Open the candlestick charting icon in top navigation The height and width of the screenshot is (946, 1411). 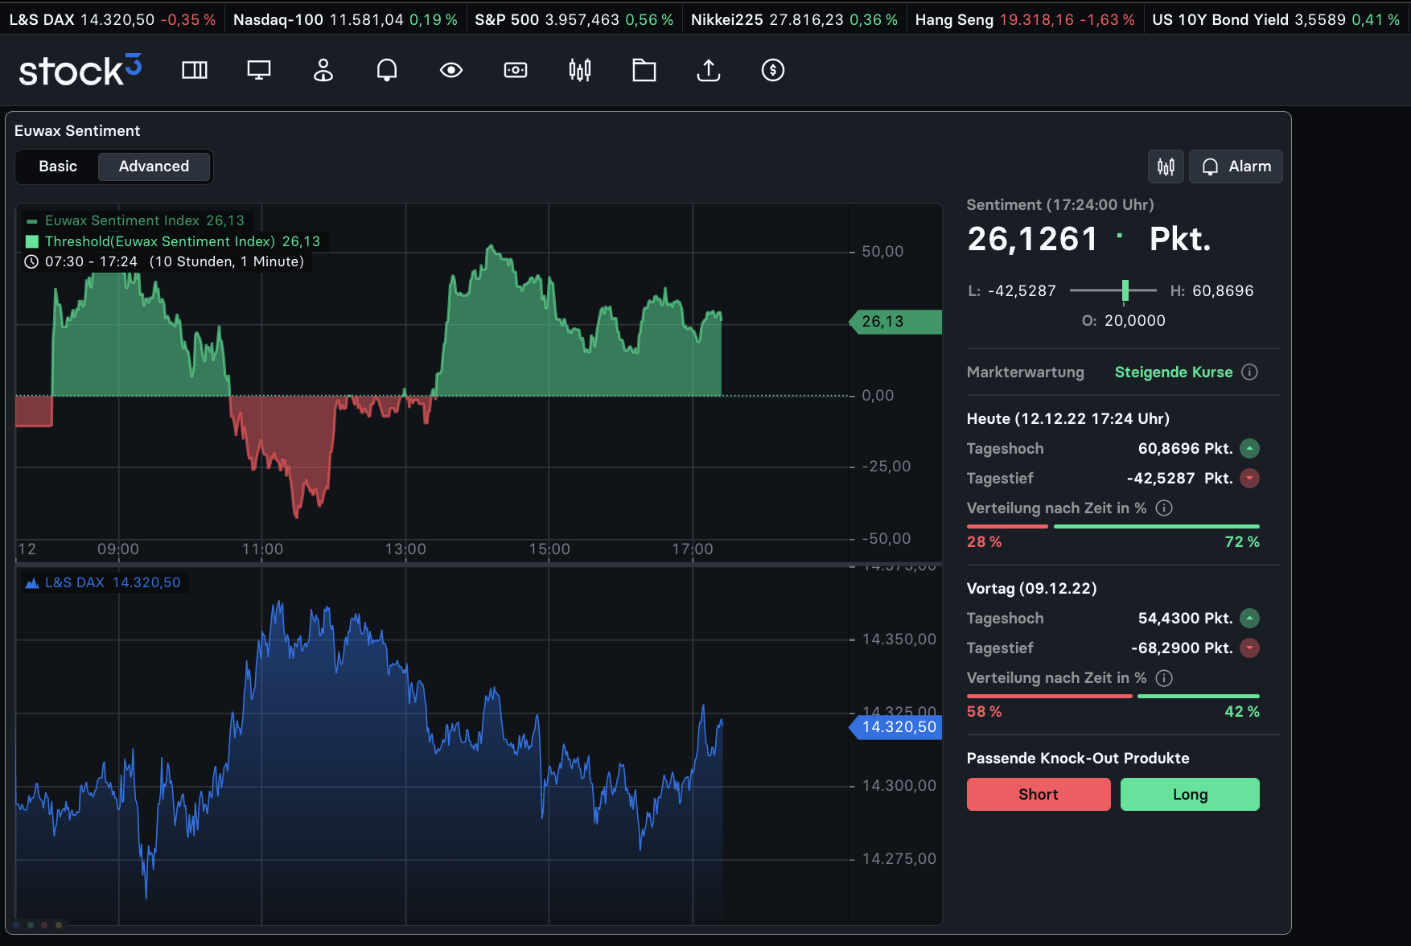pyautogui.click(x=580, y=70)
